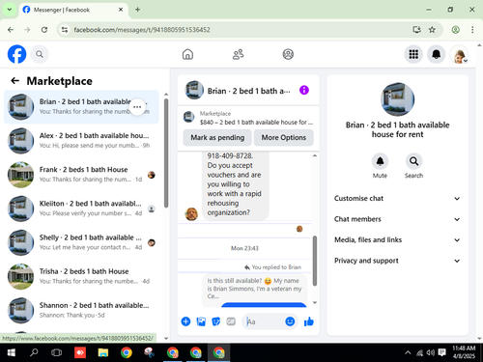Choose a sticker icon in composer
Image resolution: width=483 pixels, height=362 pixels.
216,321
